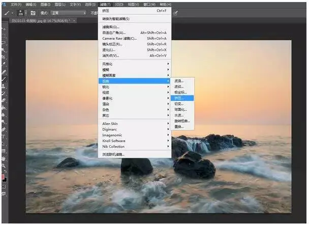This screenshot has height=225, width=309.
Task: Expand the 像素化 submenu
Action: [x=135, y=98]
